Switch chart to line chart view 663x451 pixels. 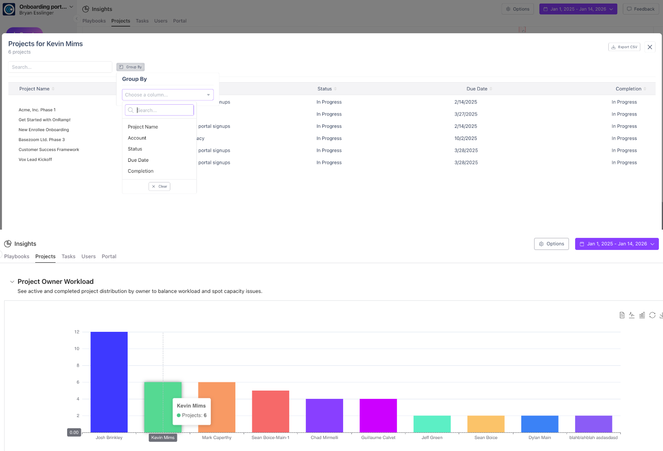point(632,315)
